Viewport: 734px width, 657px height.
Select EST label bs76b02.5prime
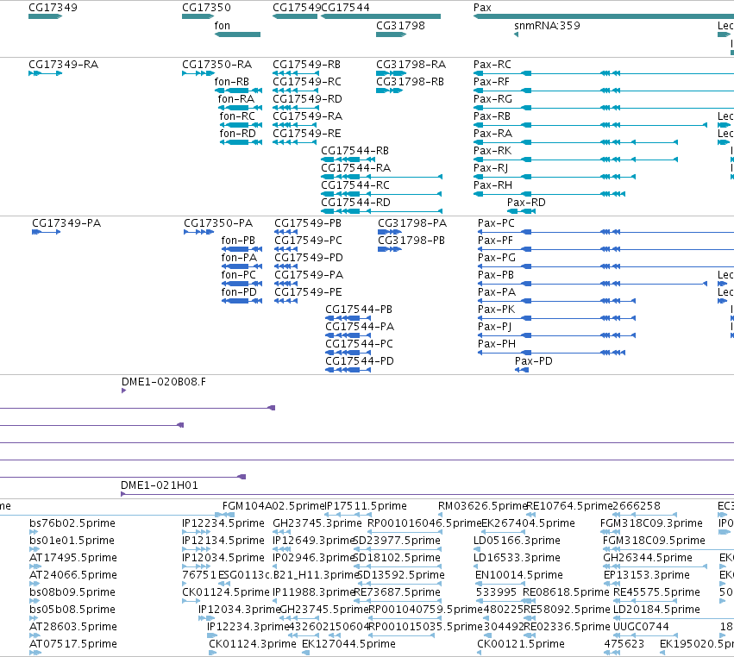pyautogui.click(x=72, y=522)
